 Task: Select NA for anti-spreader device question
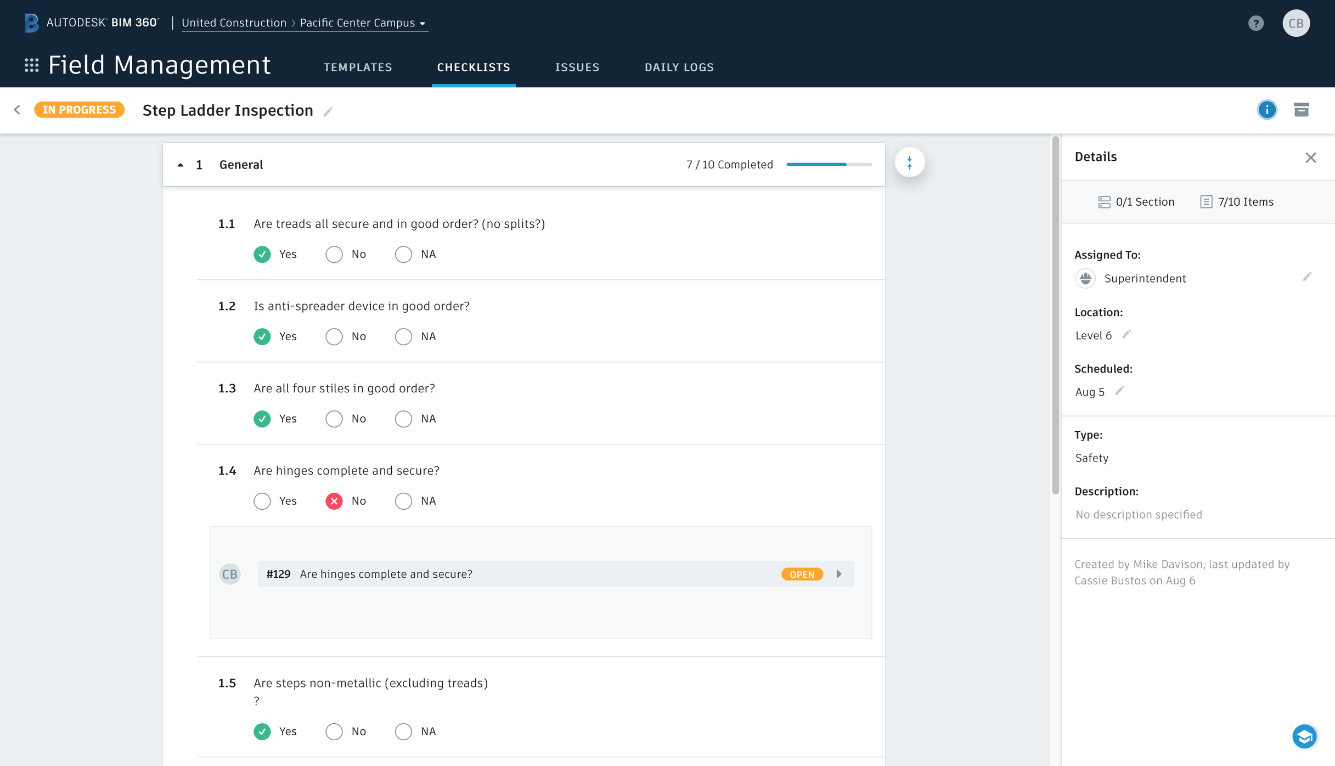tap(403, 337)
